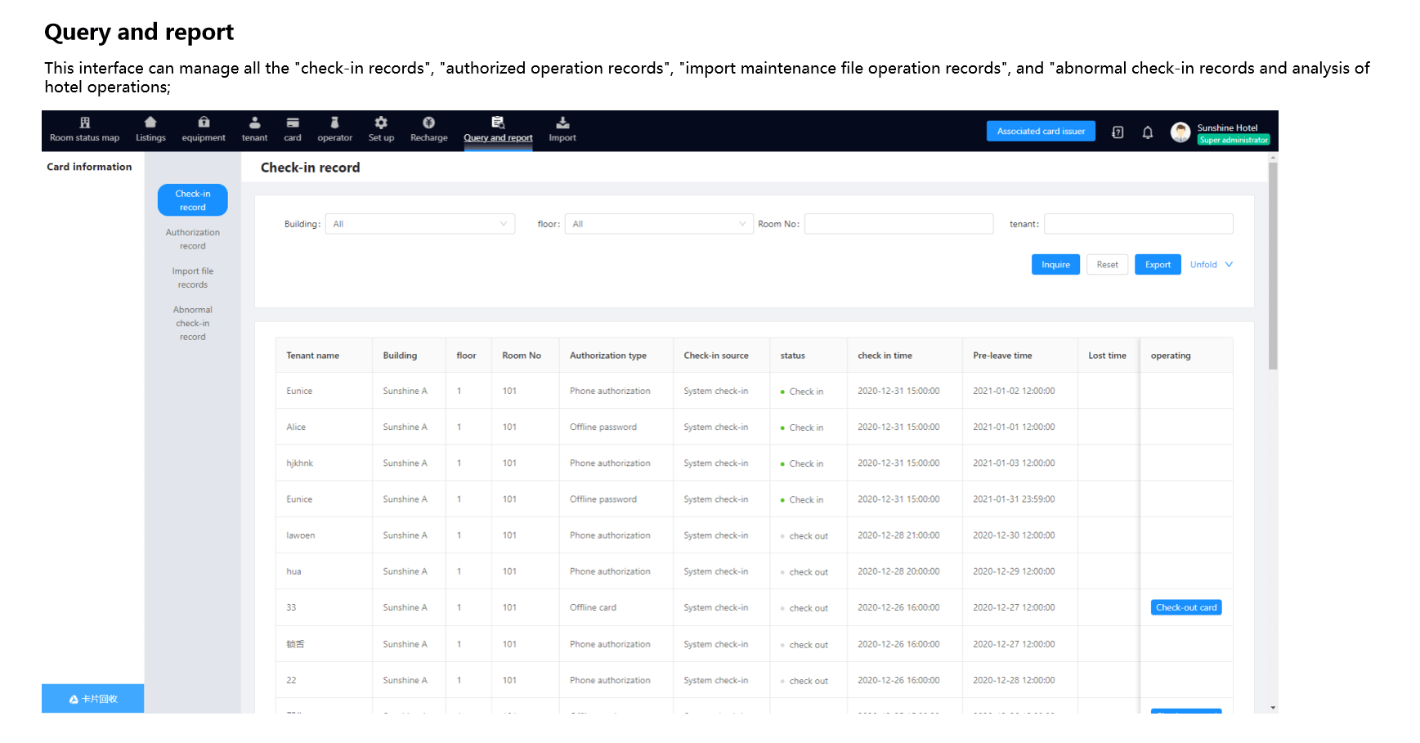1420x743 pixels.
Task: Open the tenant person icon
Action: pos(254,123)
